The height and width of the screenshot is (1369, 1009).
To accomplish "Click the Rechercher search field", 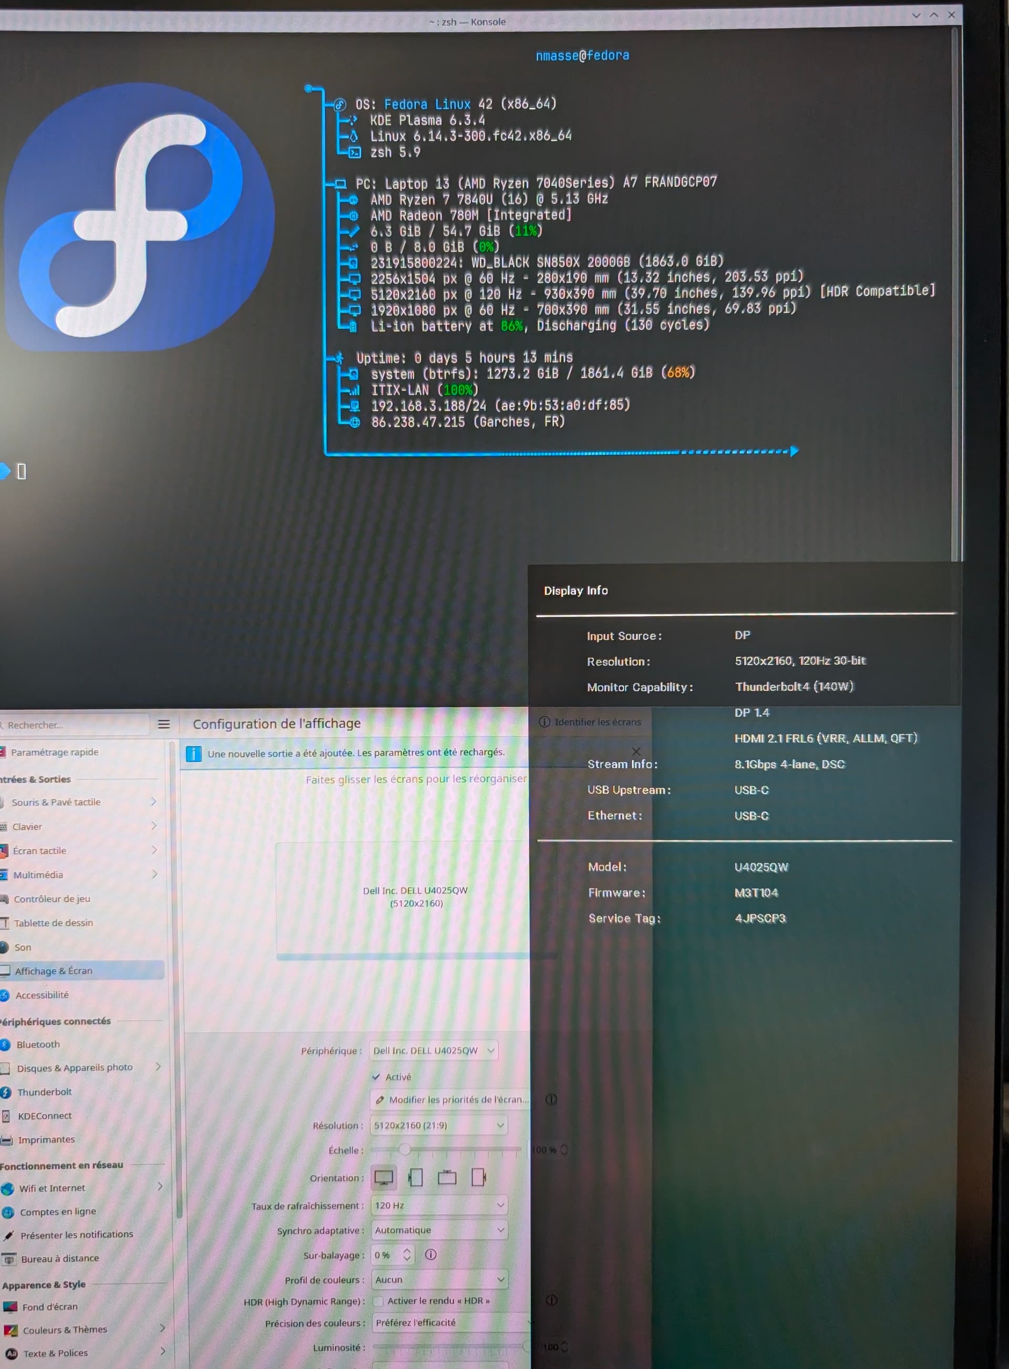I will coord(75,725).
